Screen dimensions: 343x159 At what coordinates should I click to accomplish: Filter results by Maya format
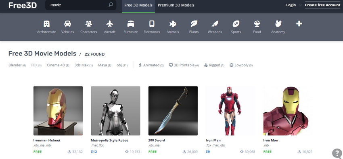105,65
